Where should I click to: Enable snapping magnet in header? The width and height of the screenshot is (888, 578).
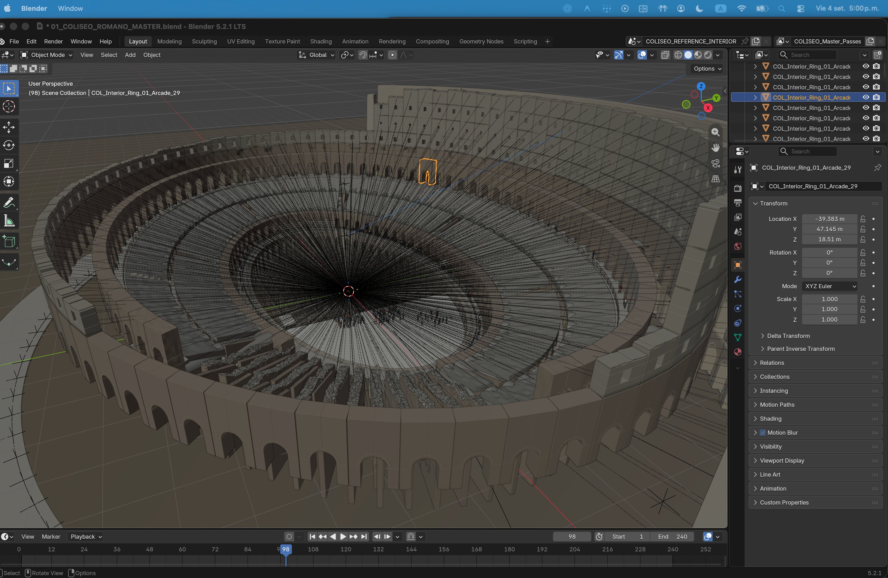[362, 55]
